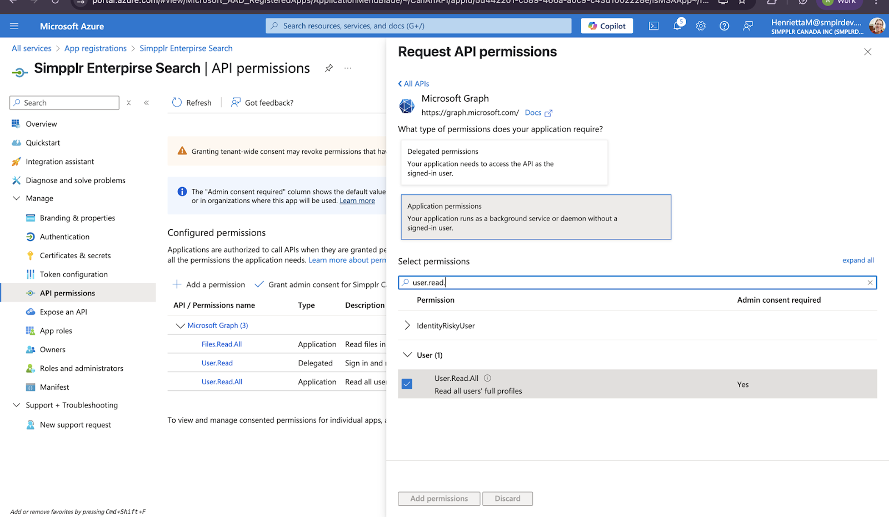Click the Help question mark icon
The width and height of the screenshot is (889, 517).
click(724, 26)
